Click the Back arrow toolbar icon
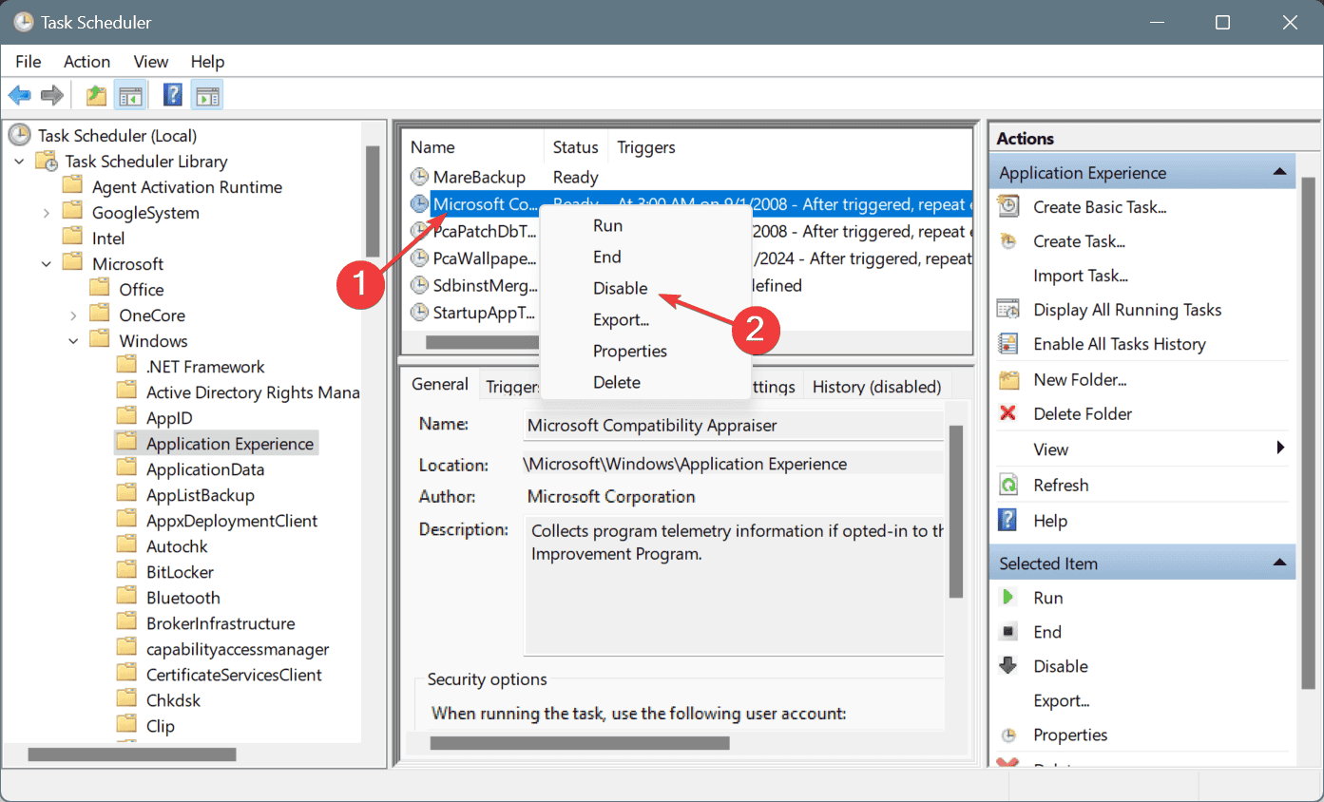 coord(19,95)
